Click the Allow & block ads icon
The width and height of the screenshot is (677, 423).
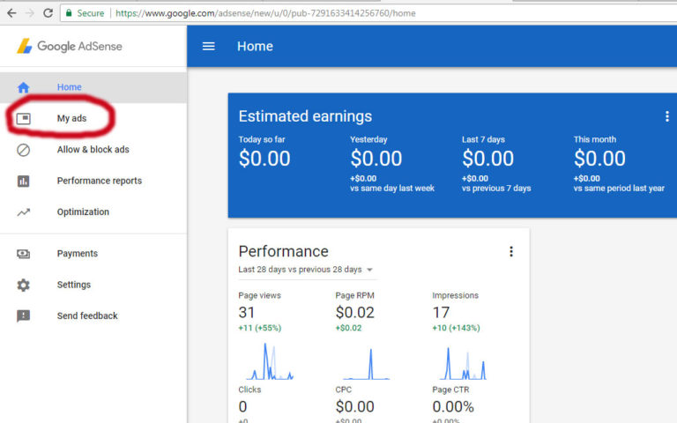tap(23, 150)
